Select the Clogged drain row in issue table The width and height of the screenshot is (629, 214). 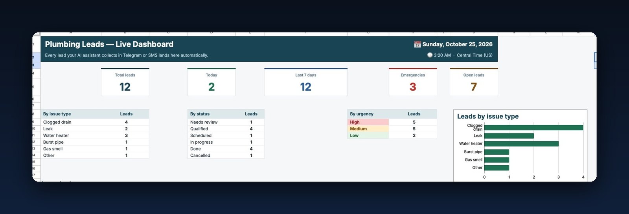coord(95,122)
